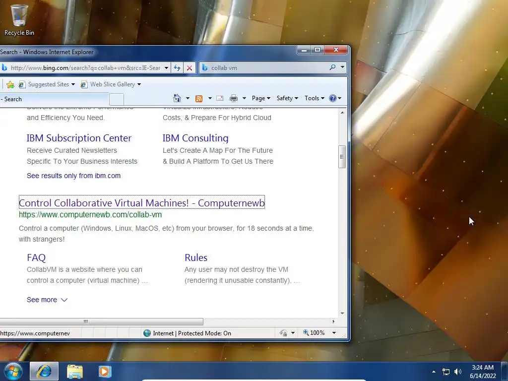The image size is (508, 381).
Task: Click the search magnifier icon in search box
Action: coord(332,67)
